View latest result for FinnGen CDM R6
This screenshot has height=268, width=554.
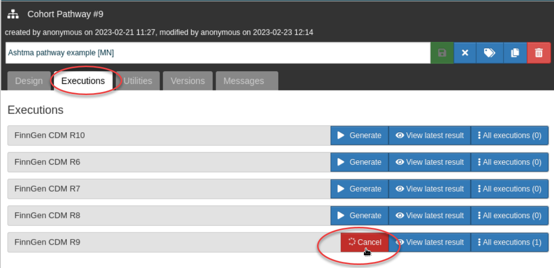tap(430, 162)
